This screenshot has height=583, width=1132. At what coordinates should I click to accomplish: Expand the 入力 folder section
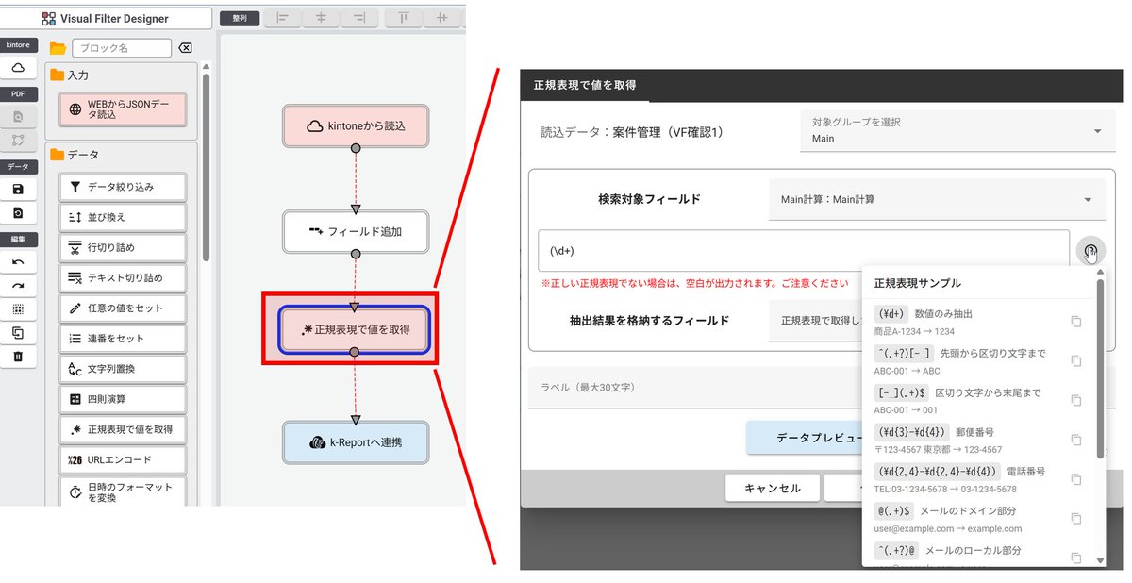tap(75, 75)
